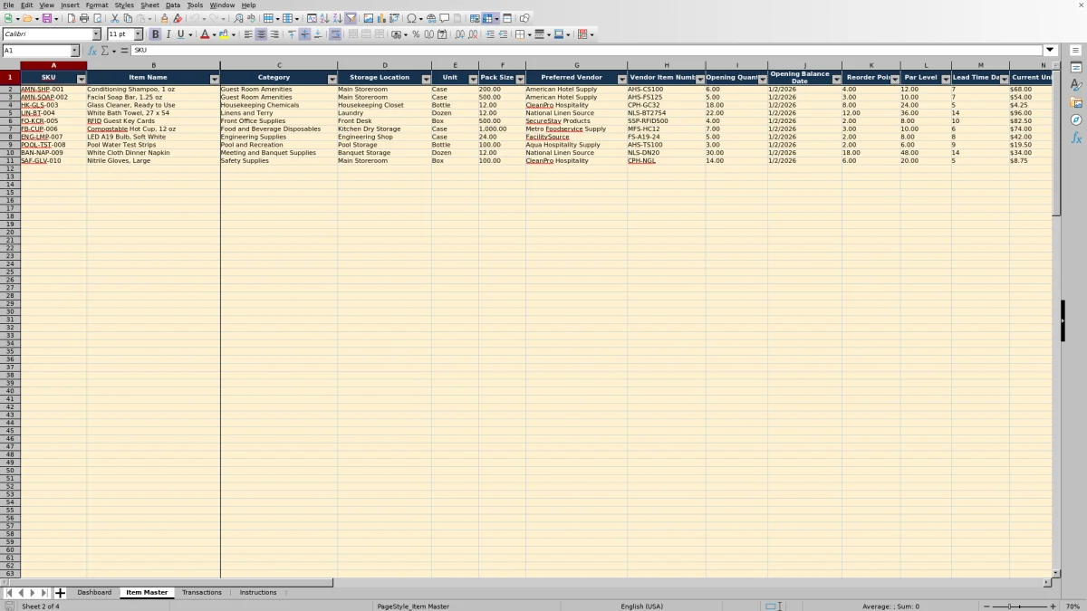Screen dimensions: 1087x611
Task: Click the Spelling check icon
Action: coord(251,18)
